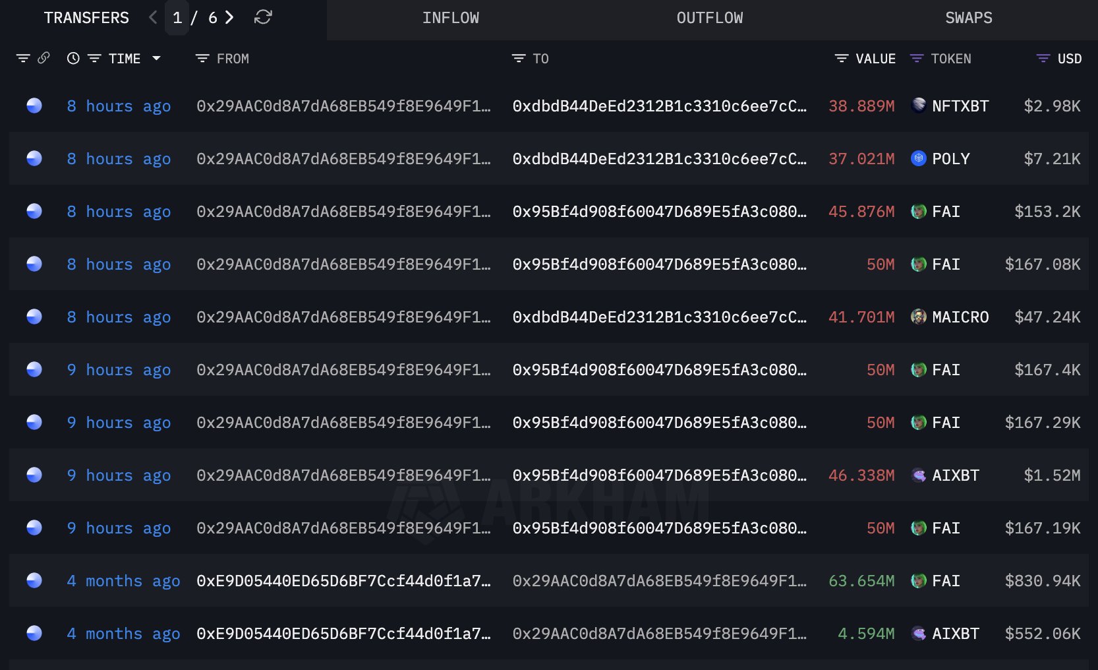Viewport: 1098px width, 670px height.
Task: Click the TO column header label
Action: point(540,59)
